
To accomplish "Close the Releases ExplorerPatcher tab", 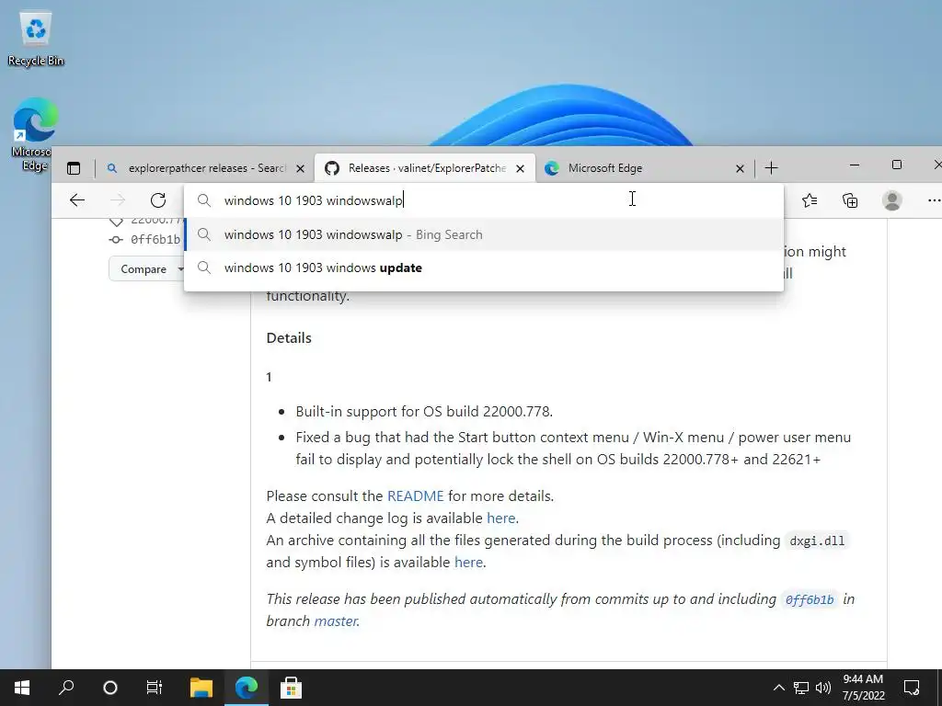I will point(521,169).
